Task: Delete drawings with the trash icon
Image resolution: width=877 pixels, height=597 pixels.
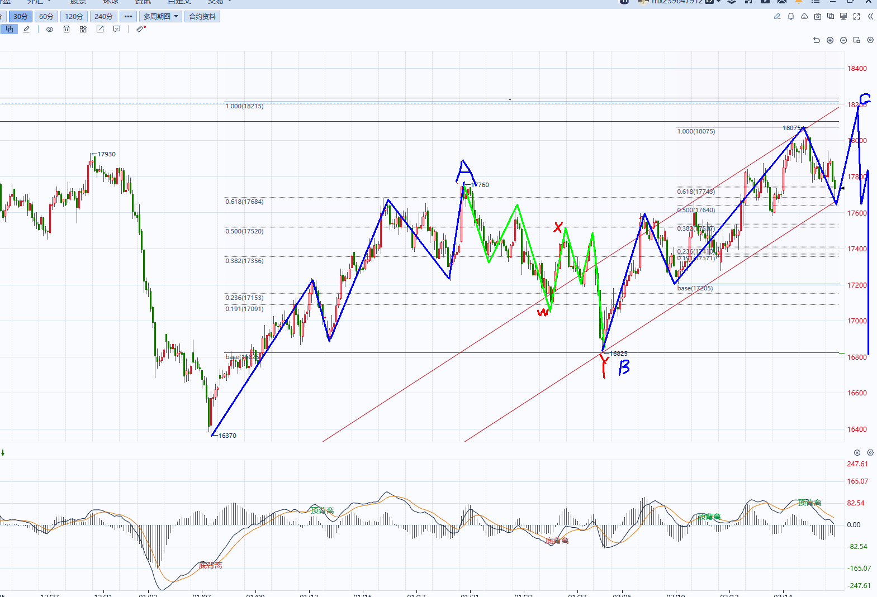Action: (x=67, y=29)
